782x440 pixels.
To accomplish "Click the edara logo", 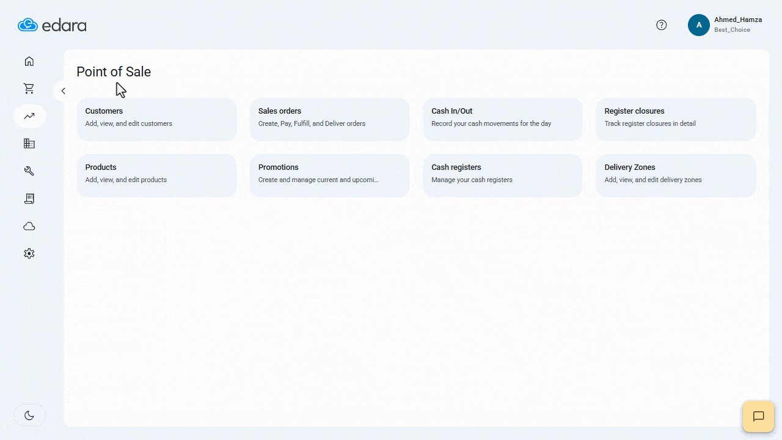I will point(53,25).
